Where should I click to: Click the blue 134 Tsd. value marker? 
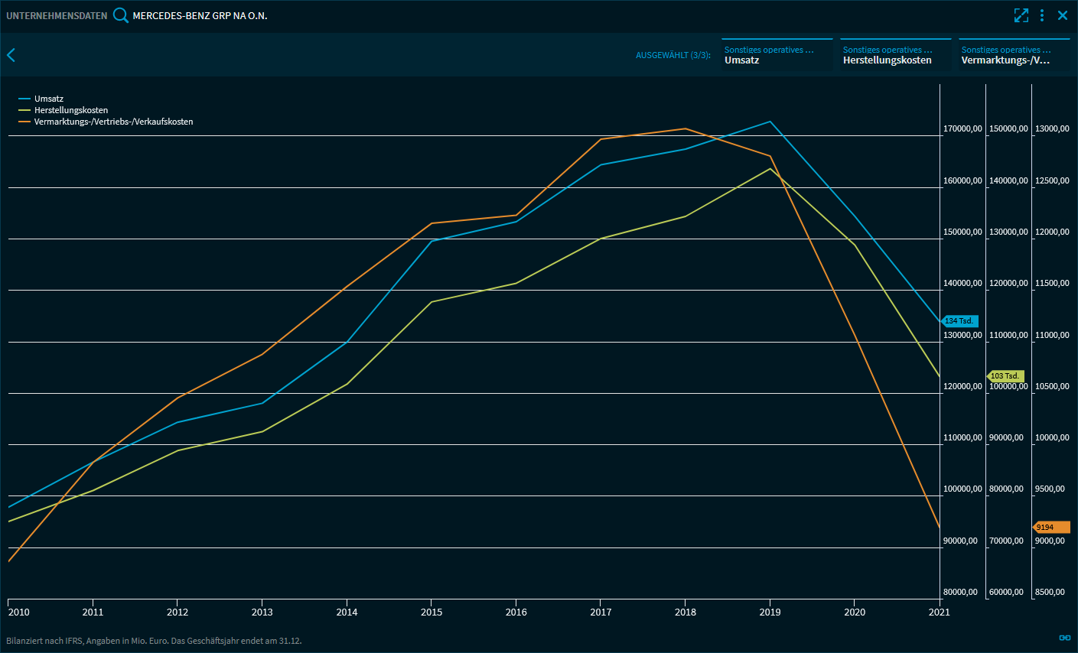pos(959,321)
